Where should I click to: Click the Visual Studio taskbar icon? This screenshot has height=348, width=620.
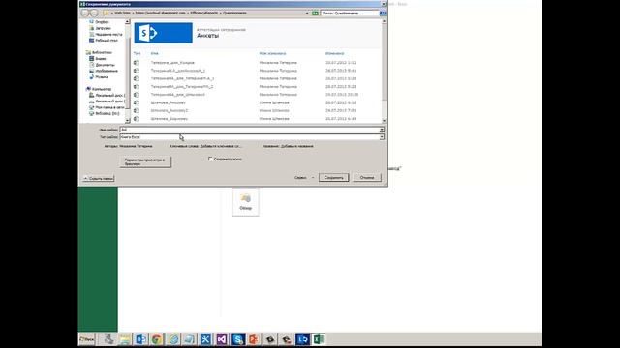pyautogui.click(x=222, y=339)
